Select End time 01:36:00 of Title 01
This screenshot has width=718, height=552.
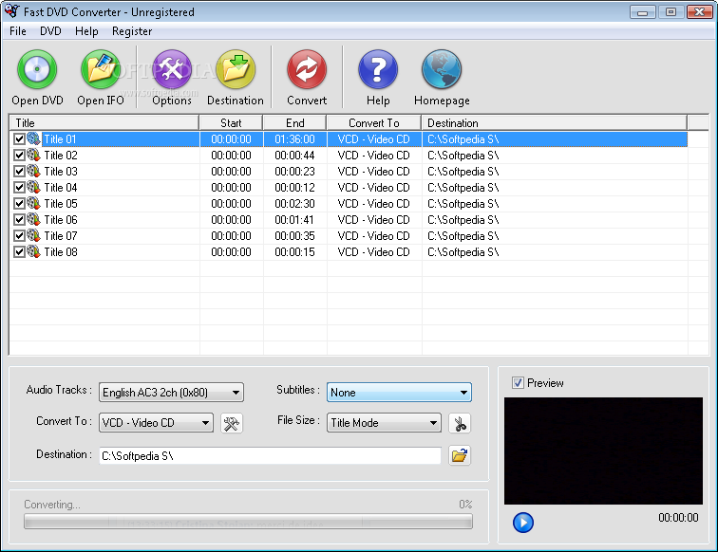point(294,139)
